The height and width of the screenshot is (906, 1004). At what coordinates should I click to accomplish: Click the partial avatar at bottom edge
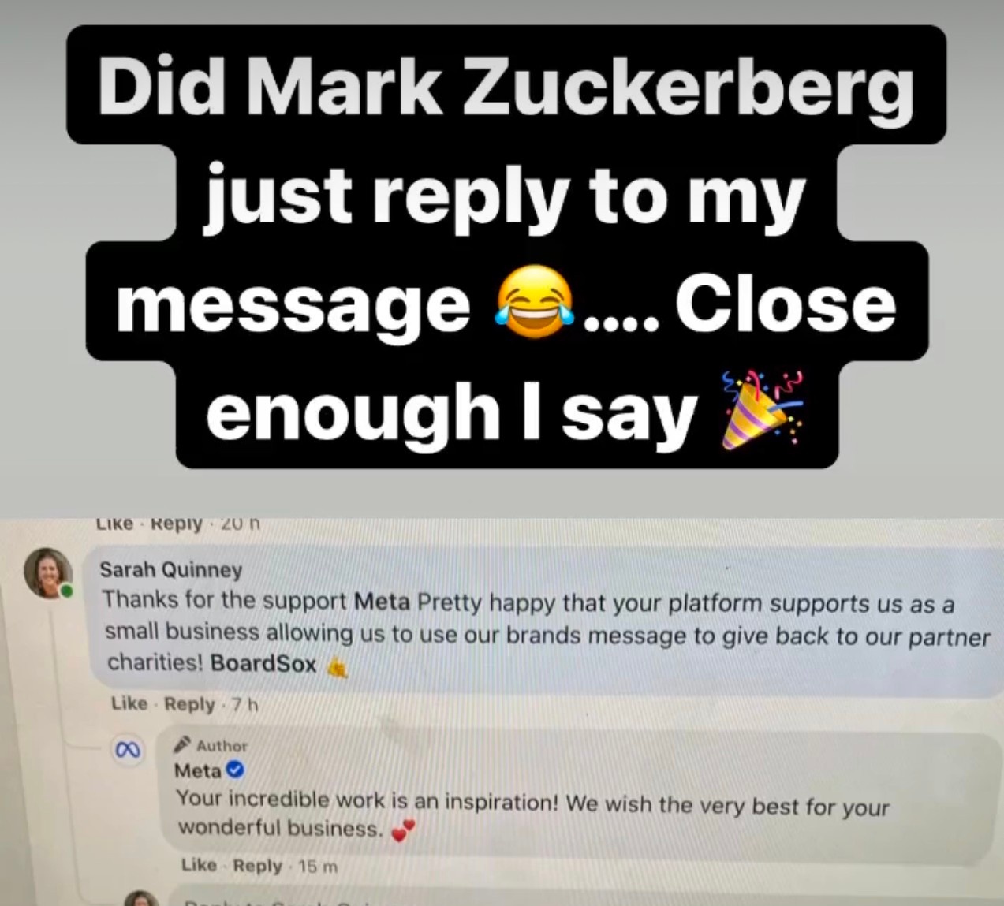coord(143,897)
